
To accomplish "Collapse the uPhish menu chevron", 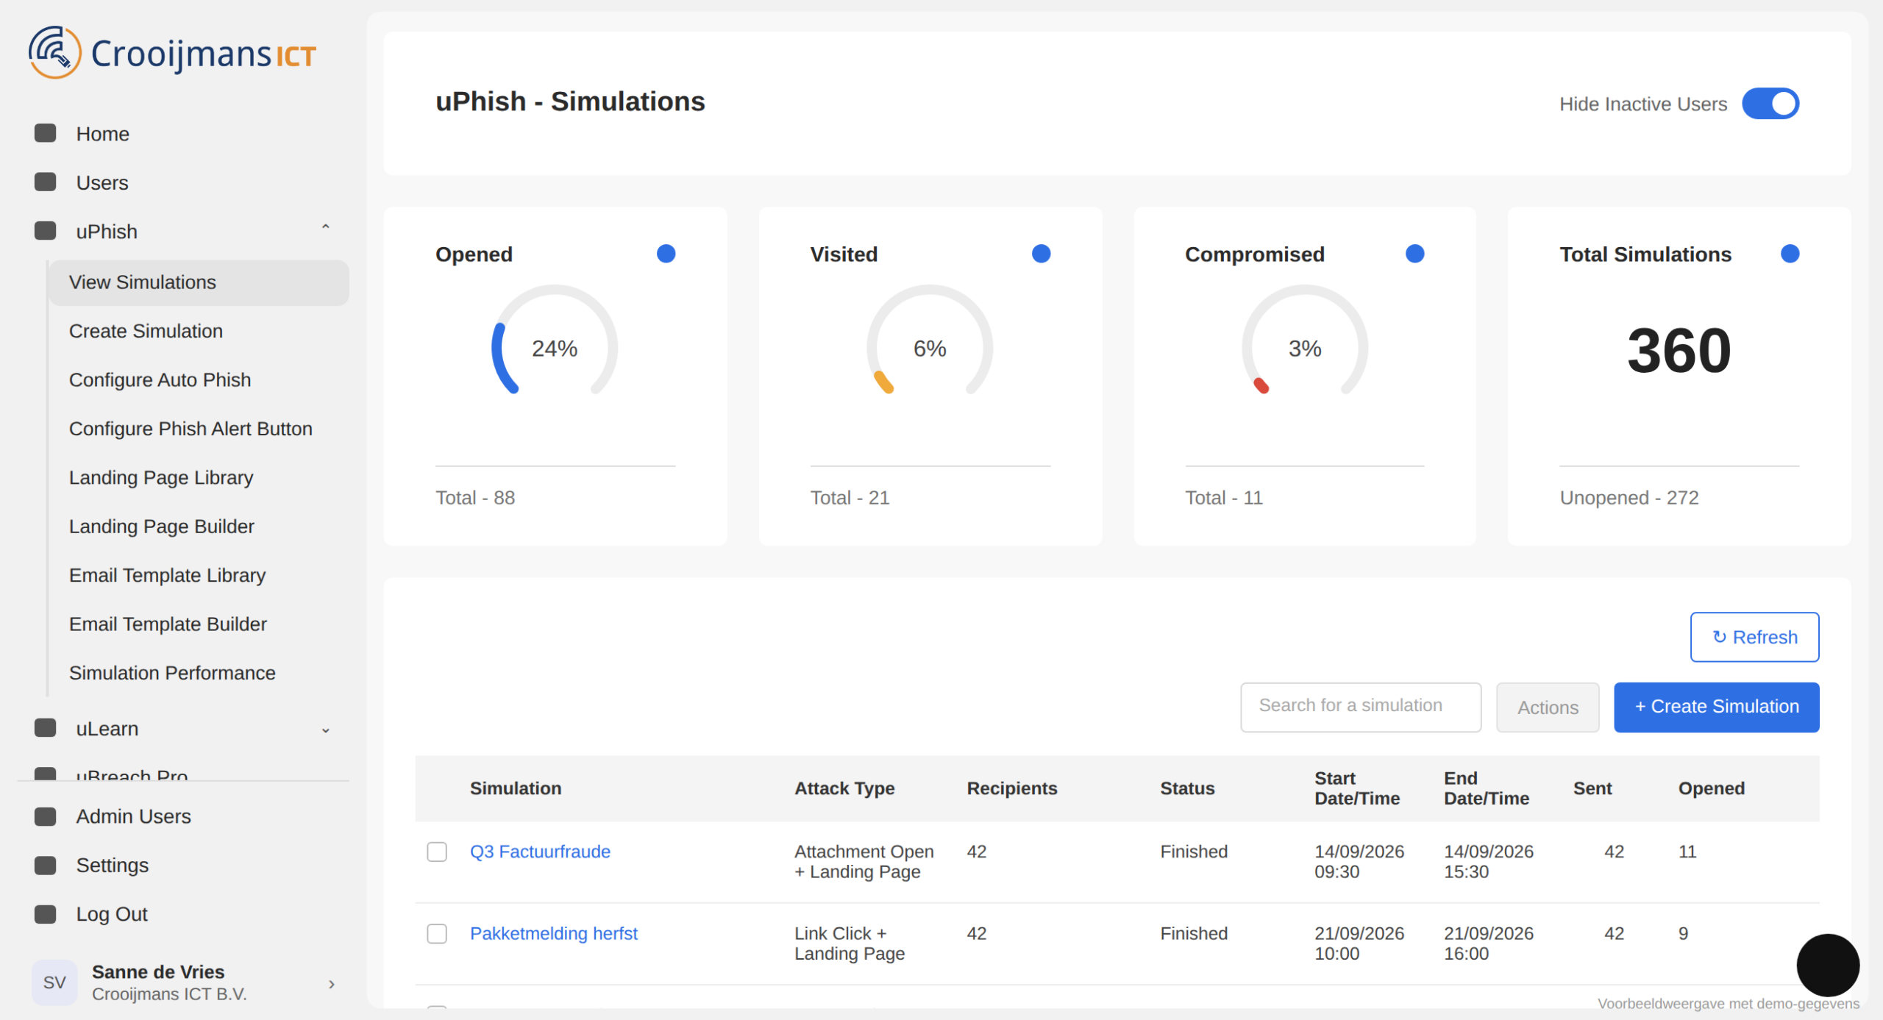I will pyautogui.click(x=325, y=229).
